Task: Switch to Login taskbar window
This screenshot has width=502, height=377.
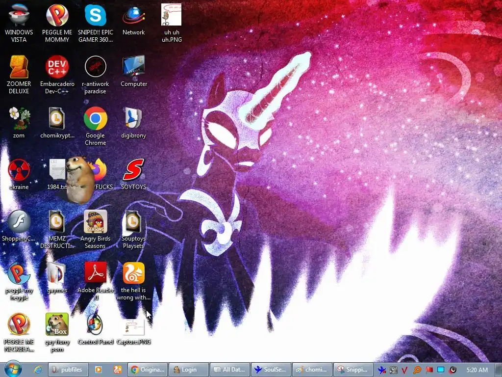Action: (x=189, y=370)
